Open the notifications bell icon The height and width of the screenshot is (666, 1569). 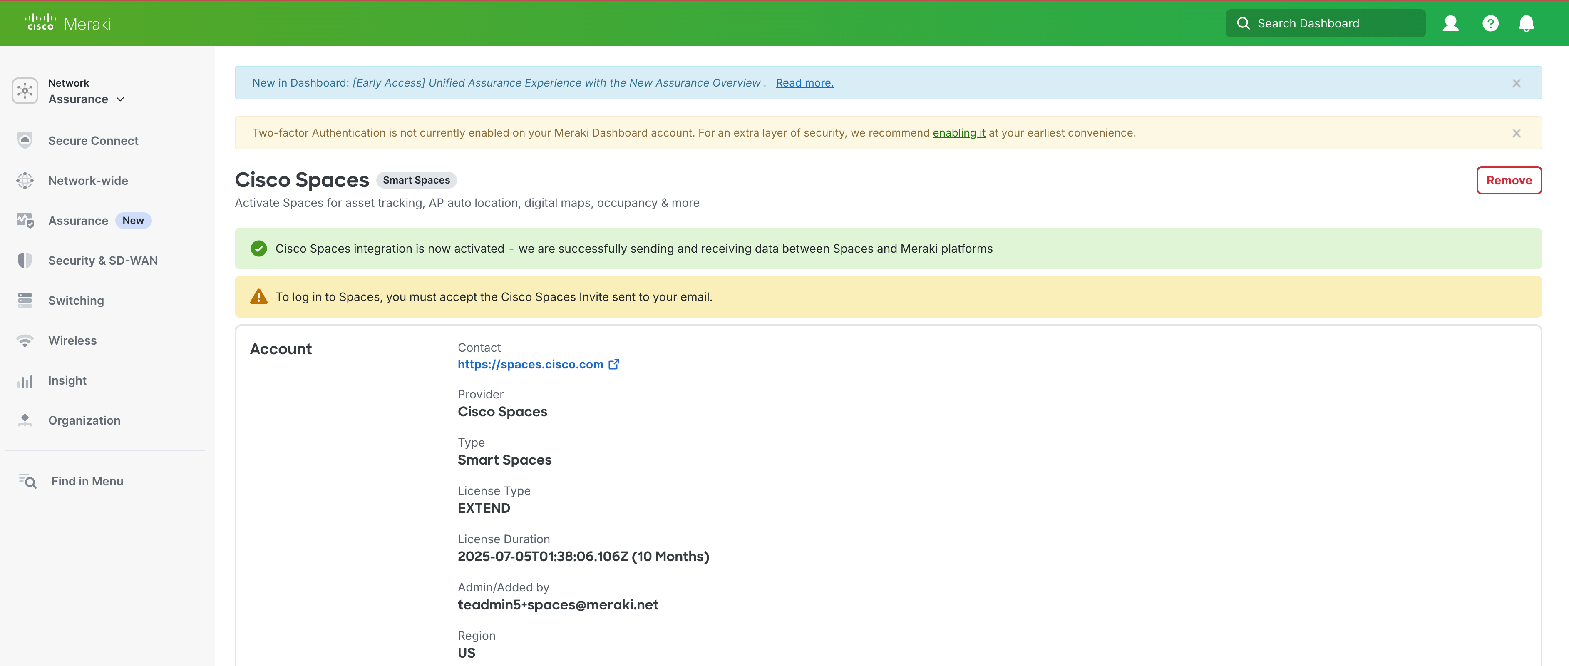(x=1526, y=23)
